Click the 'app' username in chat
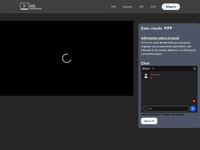200x150 pixels. [152, 74]
